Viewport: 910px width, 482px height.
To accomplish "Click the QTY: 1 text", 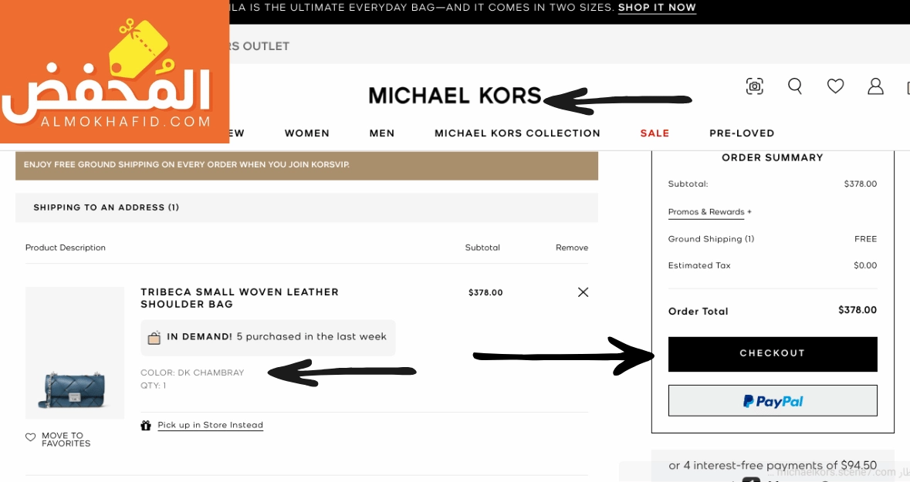I will (x=154, y=385).
